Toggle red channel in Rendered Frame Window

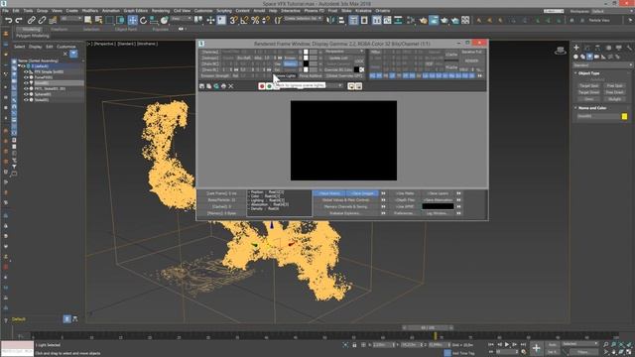(262, 86)
